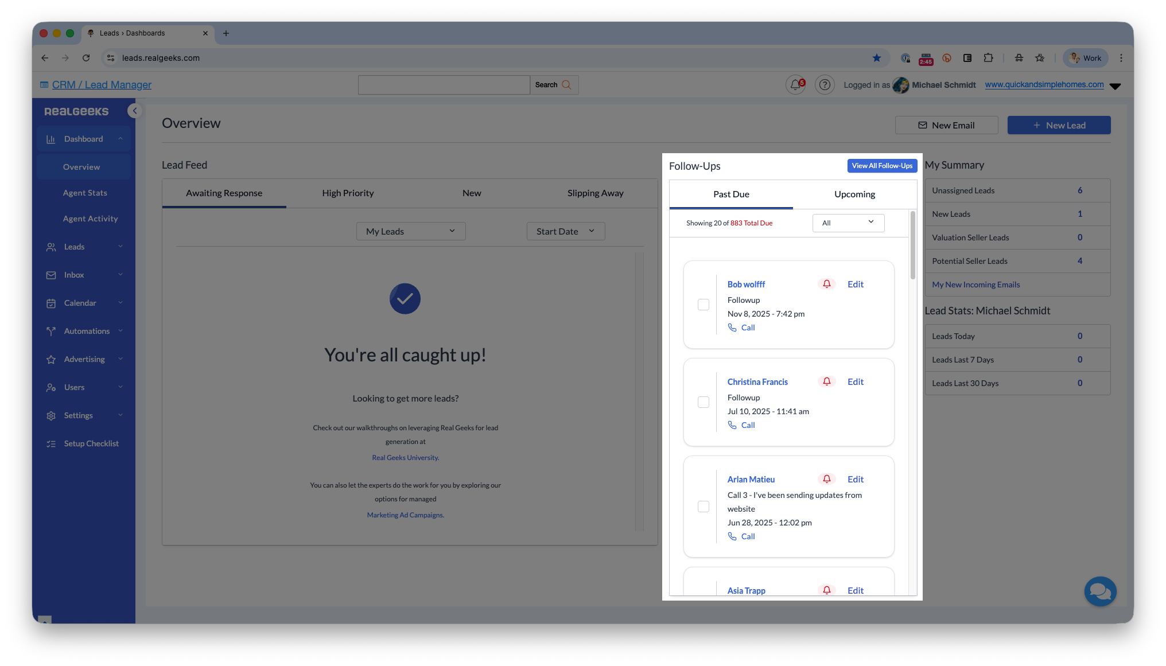Open the live chat bubble icon
Viewport: 1166px width, 666px height.
(x=1100, y=591)
